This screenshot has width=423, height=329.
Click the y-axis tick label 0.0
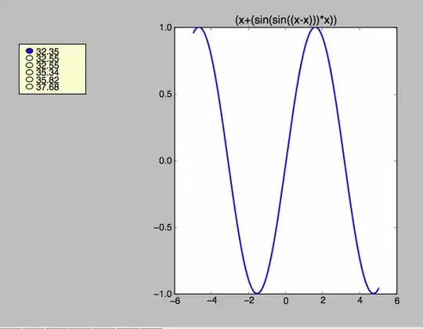pos(165,161)
